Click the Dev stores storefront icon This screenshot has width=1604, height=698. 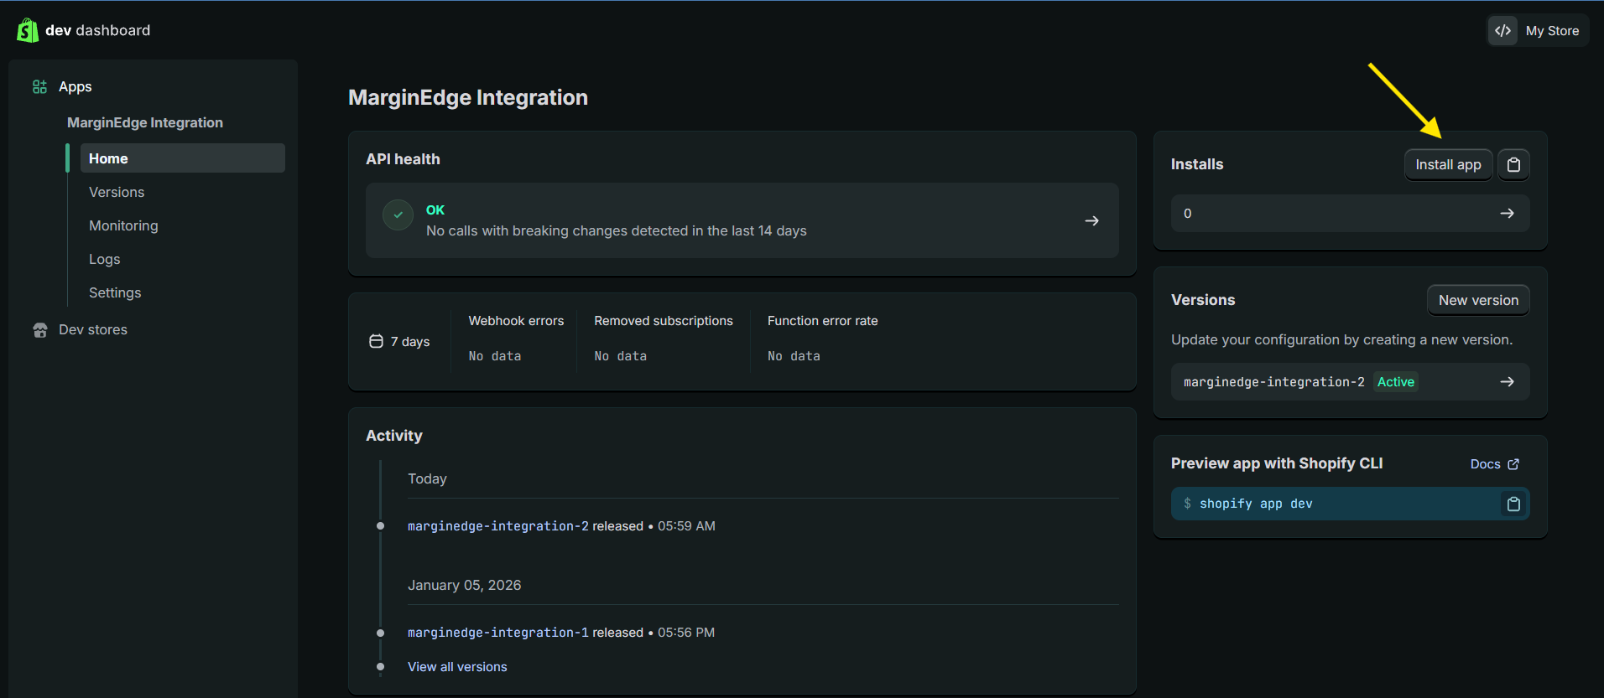click(x=39, y=330)
